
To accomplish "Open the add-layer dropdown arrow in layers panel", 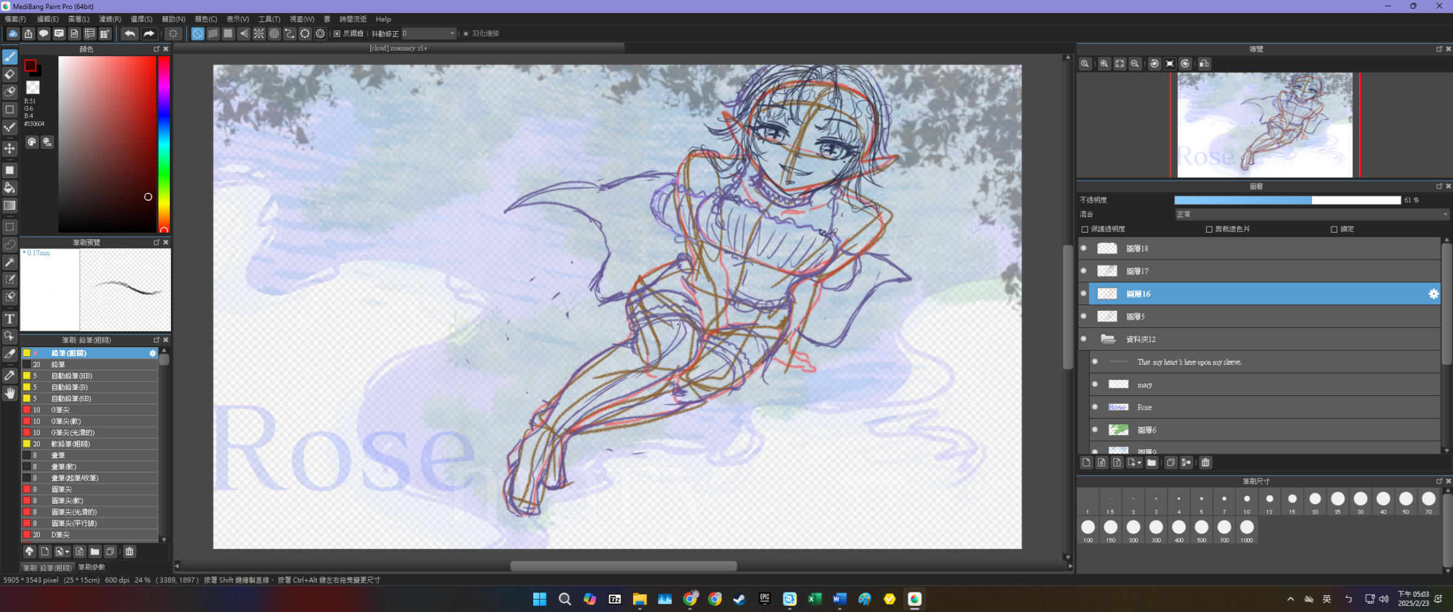I will tap(1139, 463).
